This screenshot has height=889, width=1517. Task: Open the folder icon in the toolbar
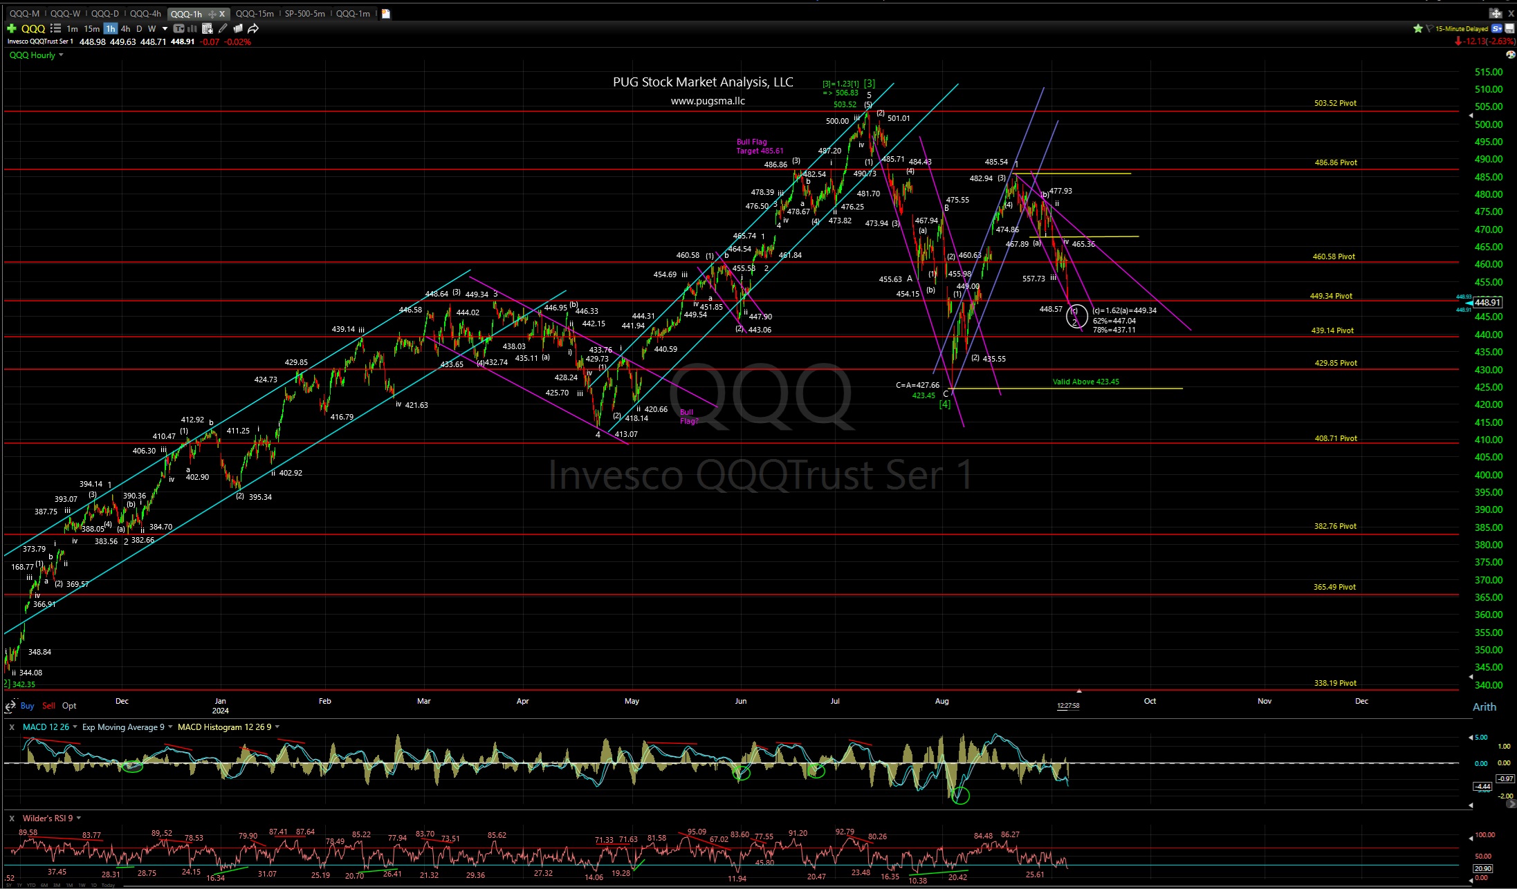pos(238,28)
